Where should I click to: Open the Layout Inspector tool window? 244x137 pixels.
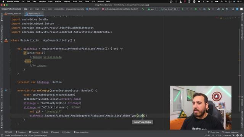click(230, 132)
